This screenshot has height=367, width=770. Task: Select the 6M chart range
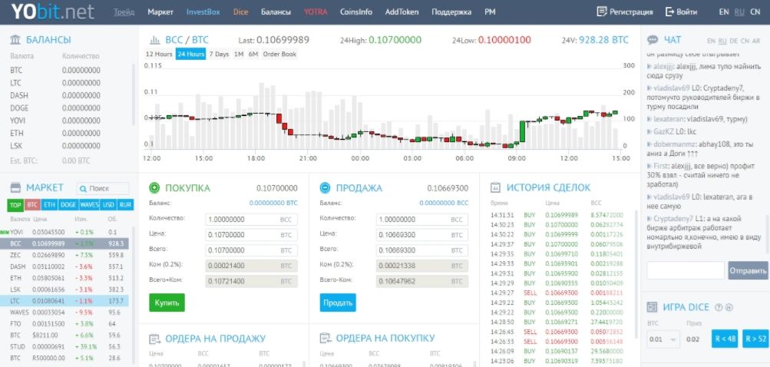(253, 54)
